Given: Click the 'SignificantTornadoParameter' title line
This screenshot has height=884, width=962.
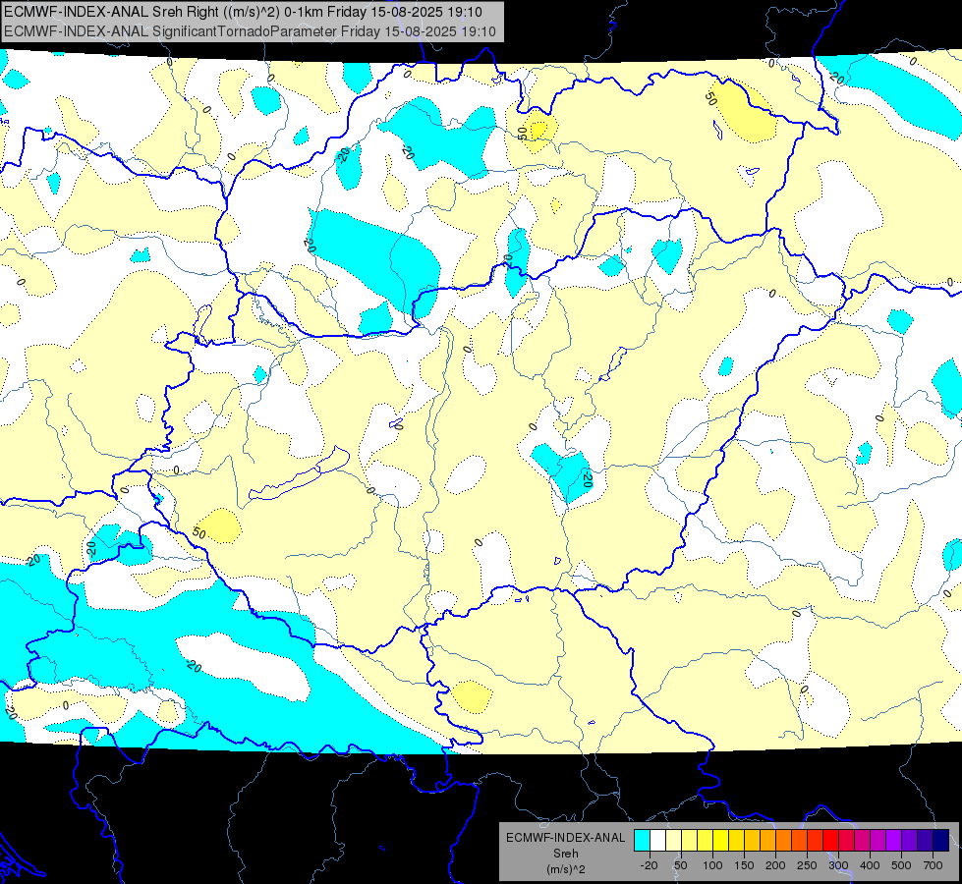Looking at the screenshot, I should tap(250, 31).
